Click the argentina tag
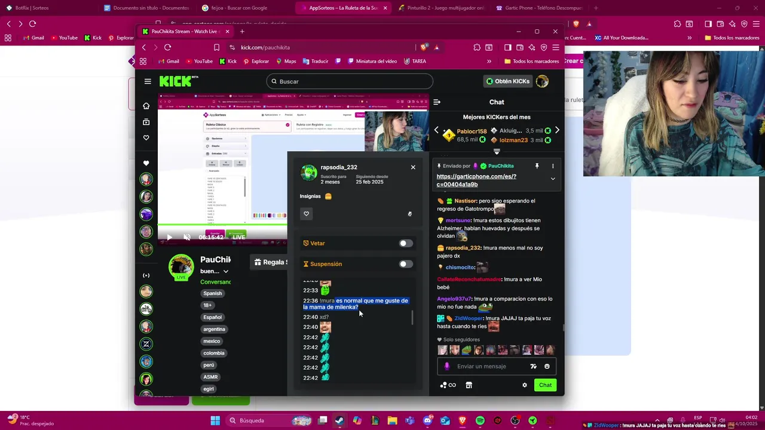765x430 pixels. (214, 329)
